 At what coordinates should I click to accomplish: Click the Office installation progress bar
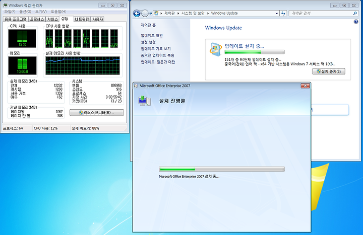pos(222,169)
